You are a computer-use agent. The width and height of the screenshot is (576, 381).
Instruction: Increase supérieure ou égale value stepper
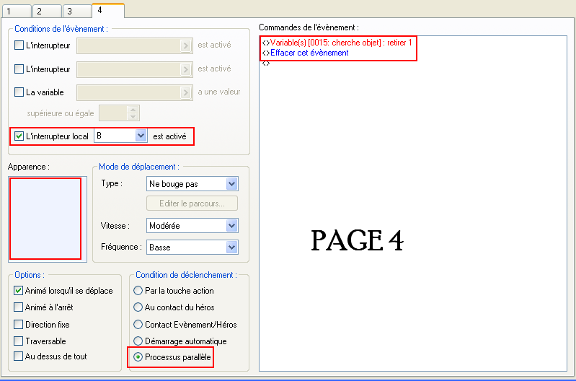133,110
